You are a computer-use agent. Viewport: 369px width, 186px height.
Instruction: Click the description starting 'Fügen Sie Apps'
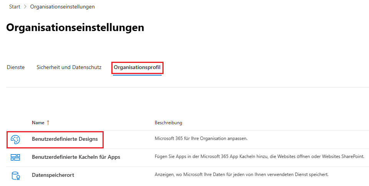[259, 156]
